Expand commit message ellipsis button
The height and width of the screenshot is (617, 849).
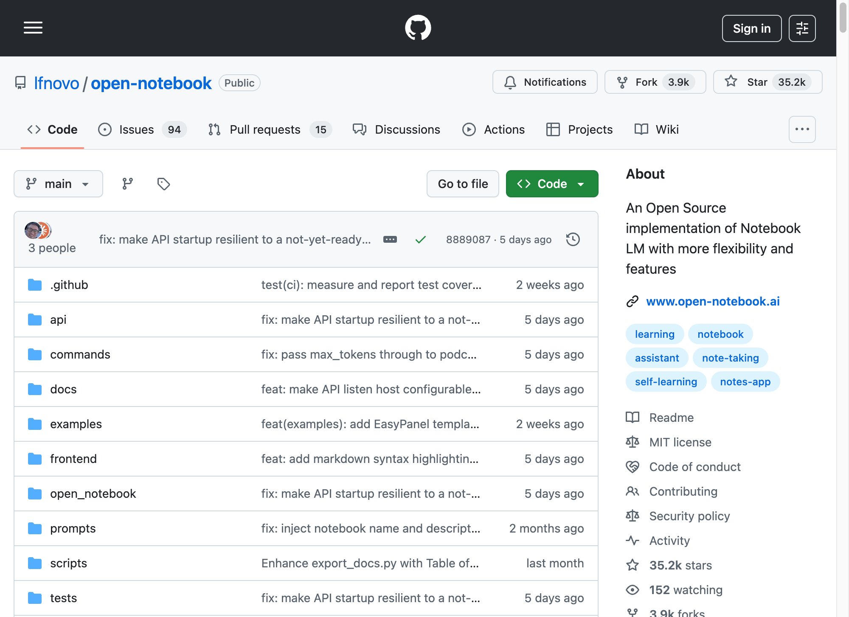(390, 239)
